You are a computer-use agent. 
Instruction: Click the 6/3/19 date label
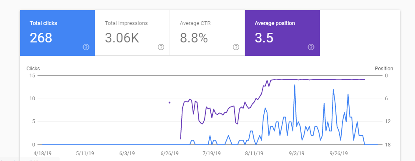click(x=127, y=154)
